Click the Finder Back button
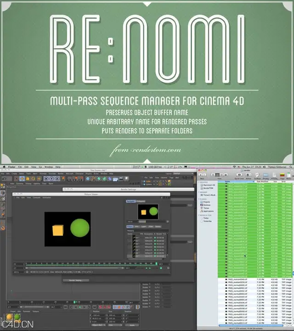Screen dimensions: 294x331 click(x=200, y=175)
